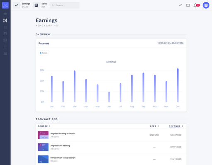This screenshot has height=165, width=212.
Task: Click Angular Unit Testing course title
Action: pos(60,146)
